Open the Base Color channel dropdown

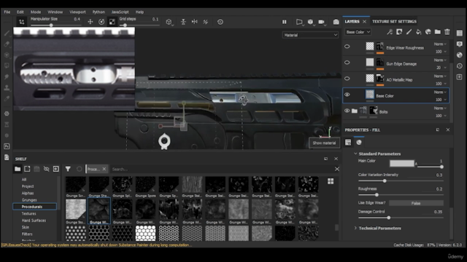(x=358, y=32)
